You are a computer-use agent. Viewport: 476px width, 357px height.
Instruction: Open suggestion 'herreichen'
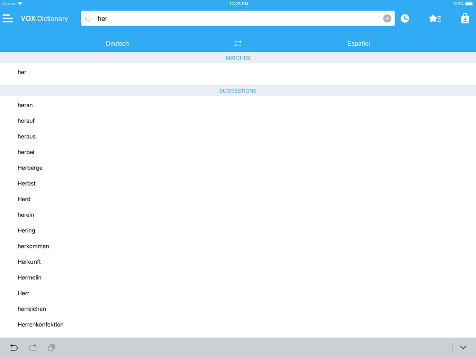coord(238,309)
